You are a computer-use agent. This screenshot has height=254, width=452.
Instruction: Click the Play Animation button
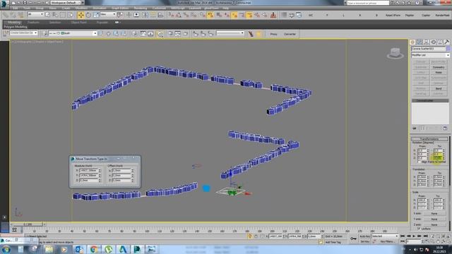414,236
